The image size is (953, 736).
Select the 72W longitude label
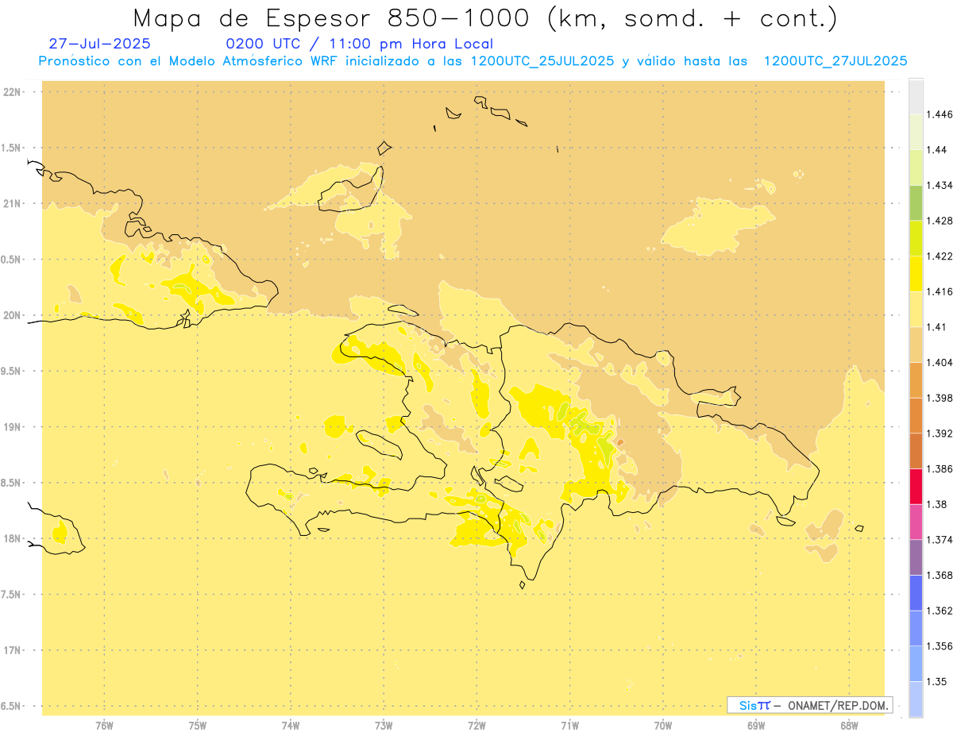coord(476,726)
